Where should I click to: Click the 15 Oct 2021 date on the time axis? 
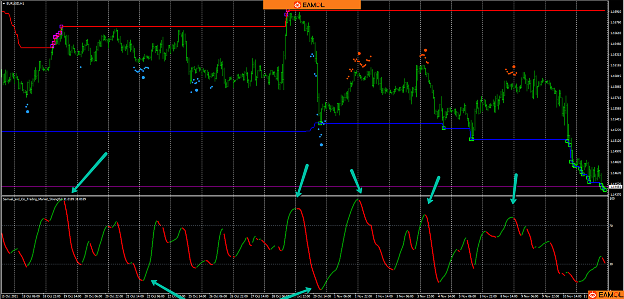(10, 296)
